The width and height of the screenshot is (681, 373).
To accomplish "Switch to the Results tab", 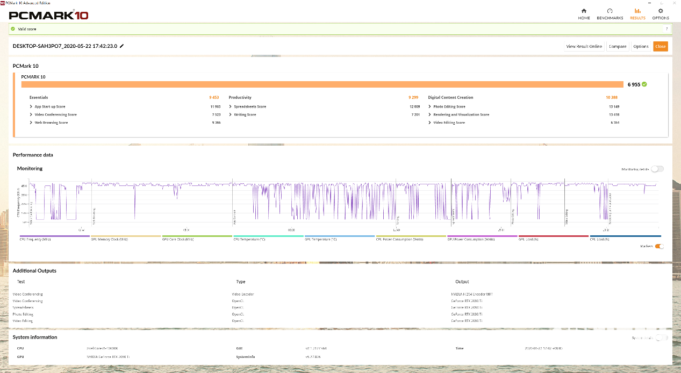I will pyautogui.click(x=637, y=14).
